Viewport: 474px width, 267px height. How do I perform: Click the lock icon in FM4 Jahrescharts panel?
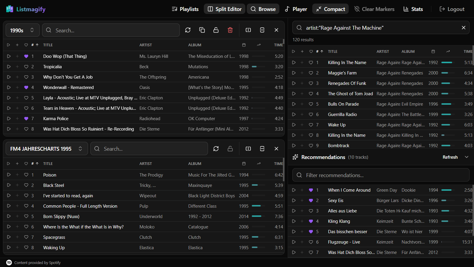(x=230, y=149)
